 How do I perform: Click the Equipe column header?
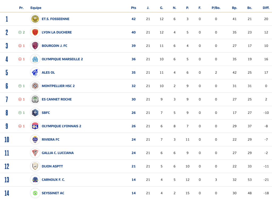[36, 8]
